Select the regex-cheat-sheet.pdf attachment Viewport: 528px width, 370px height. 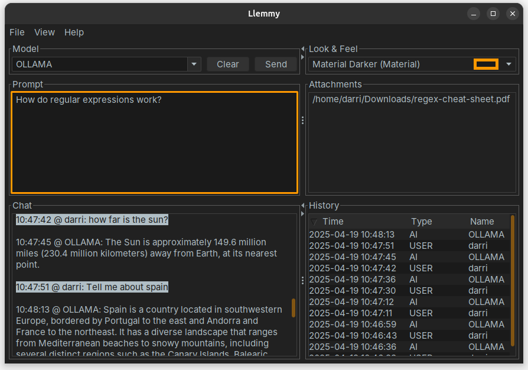(x=410, y=99)
